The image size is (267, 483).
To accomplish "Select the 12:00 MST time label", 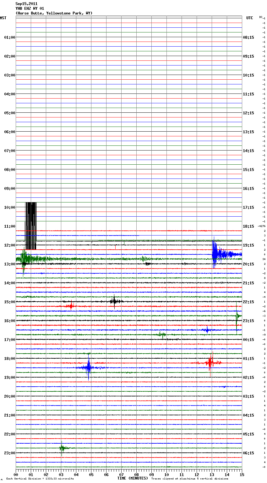I will tap(10, 245).
